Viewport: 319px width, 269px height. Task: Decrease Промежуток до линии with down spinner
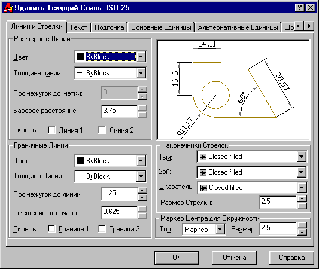[x=142, y=197]
